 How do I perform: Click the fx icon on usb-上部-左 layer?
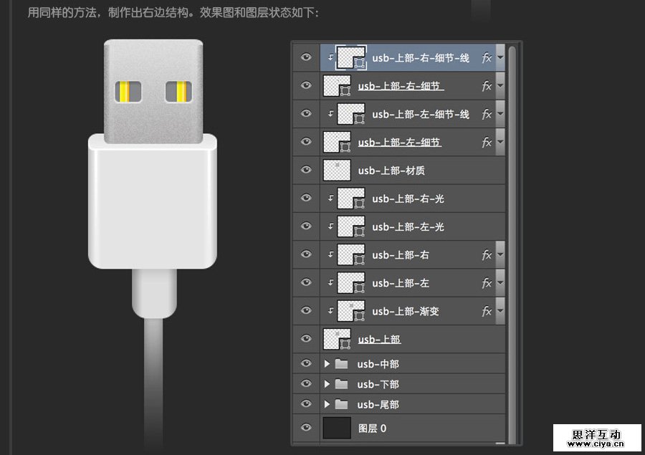pyautogui.click(x=487, y=282)
